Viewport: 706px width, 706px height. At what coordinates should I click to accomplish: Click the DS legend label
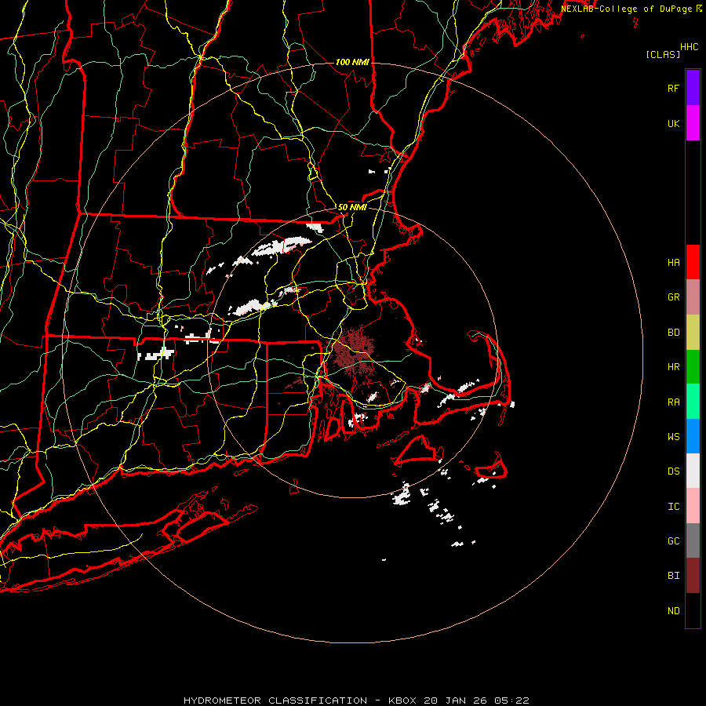(x=673, y=471)
